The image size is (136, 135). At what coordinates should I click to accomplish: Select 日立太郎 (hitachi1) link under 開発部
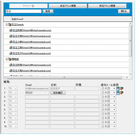pyautogui.click(x=32, y=70)
